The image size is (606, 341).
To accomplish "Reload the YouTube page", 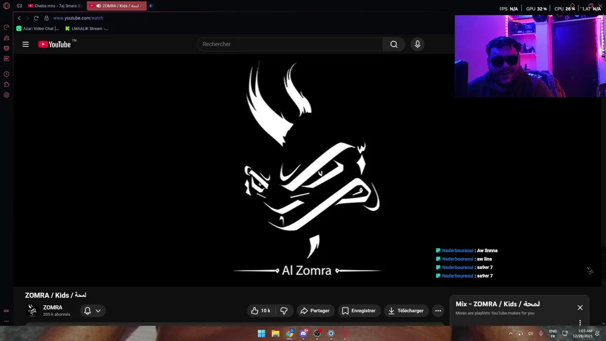I will pos(36,18).
